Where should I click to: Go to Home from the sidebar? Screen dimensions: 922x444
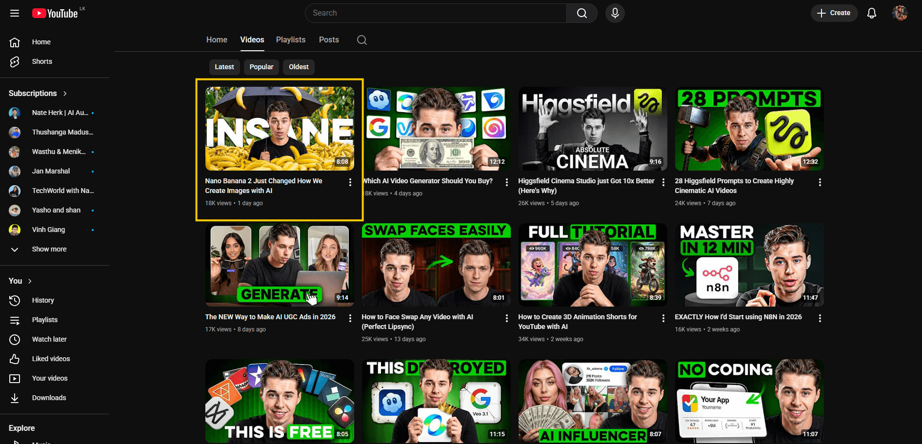pos(41,42)
